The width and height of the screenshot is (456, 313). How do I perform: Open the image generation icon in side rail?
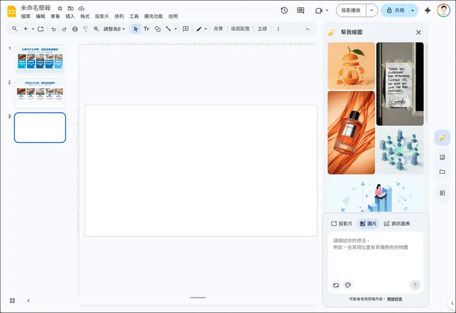(x=442, y=137)
